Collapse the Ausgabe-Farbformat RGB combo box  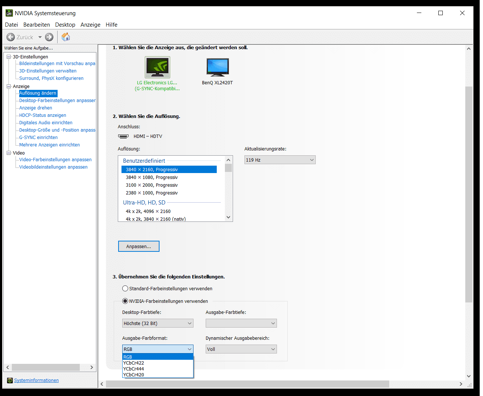click(158, 349)
